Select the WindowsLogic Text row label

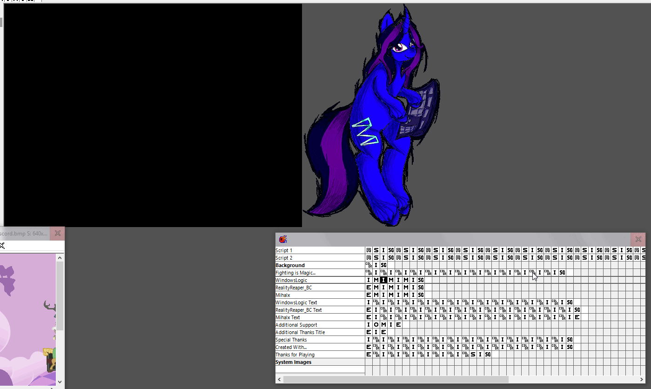click(x=320, y=302)
